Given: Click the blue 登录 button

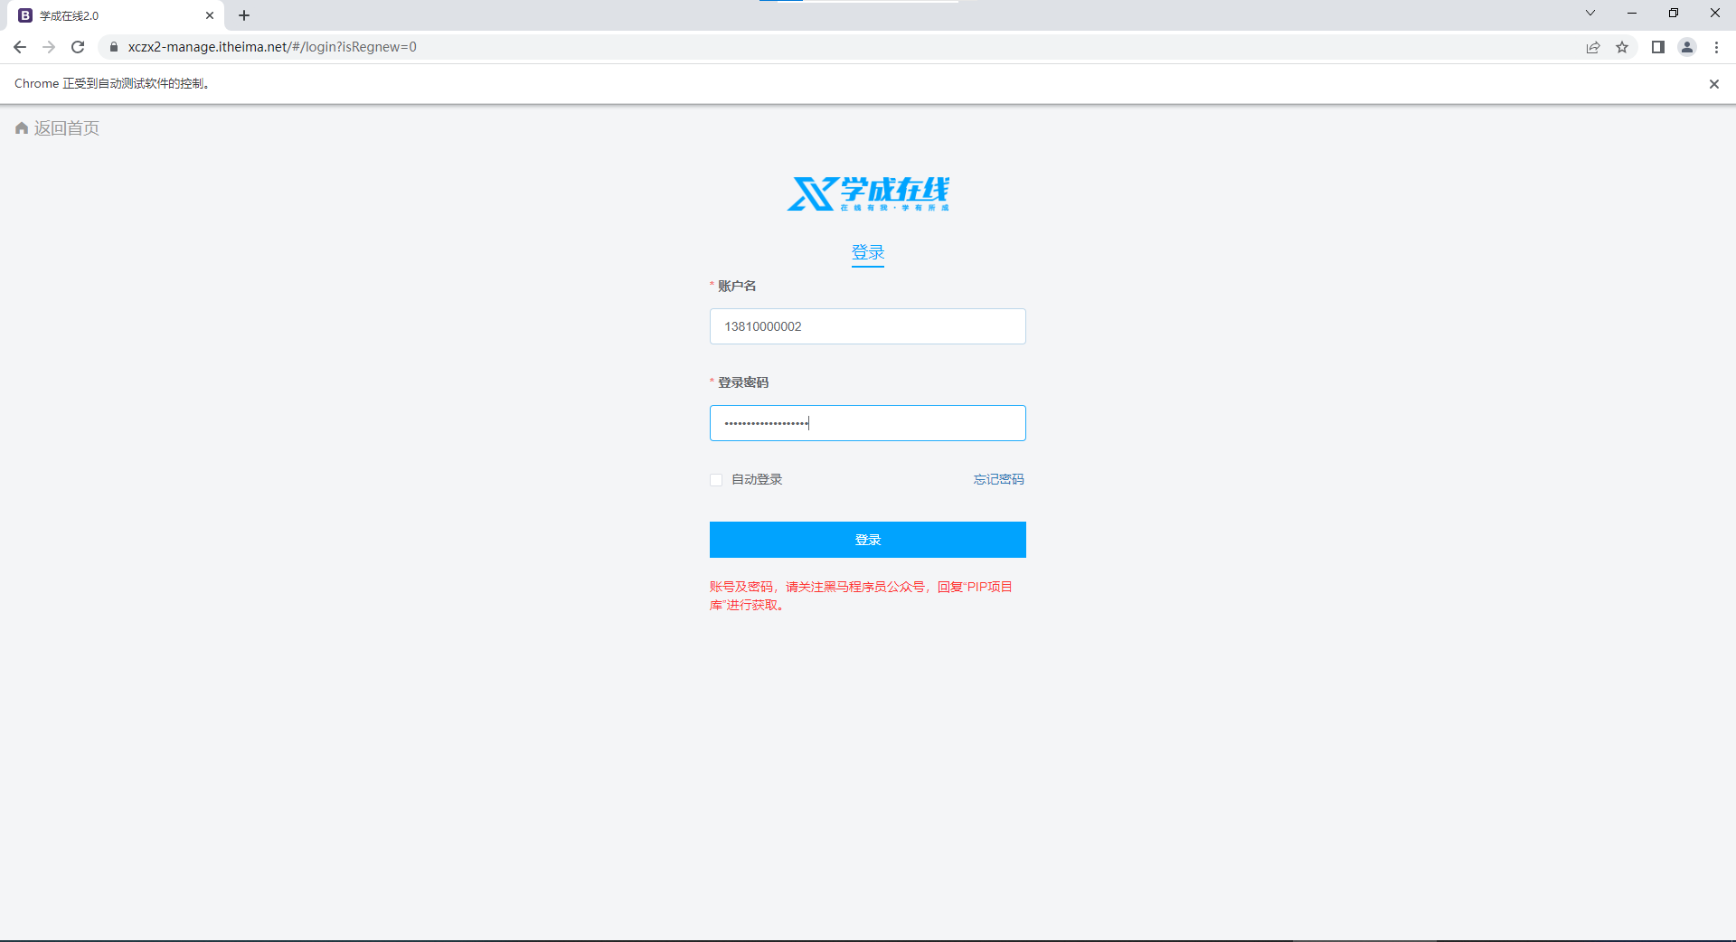Looking at the screenshot, I should pyautogui.click(x=868, y=540).
